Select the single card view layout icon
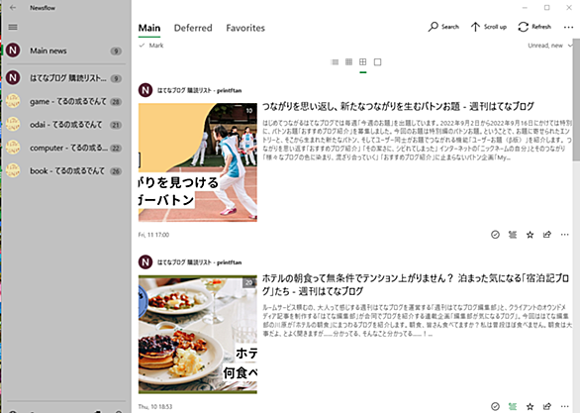Screen dimensions: 580x413 (x=377, y=61)
